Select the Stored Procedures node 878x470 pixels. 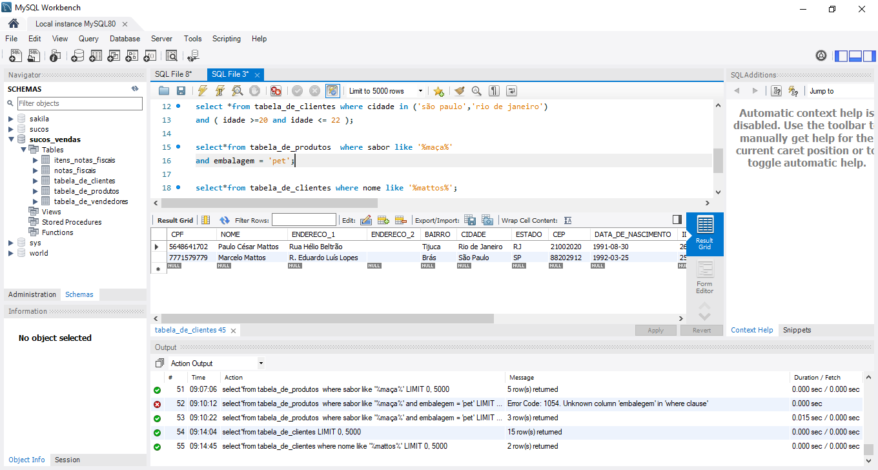coord(72,222)
